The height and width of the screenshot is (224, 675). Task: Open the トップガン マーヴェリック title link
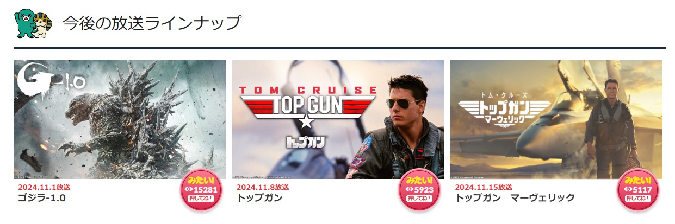coord(515,198)
